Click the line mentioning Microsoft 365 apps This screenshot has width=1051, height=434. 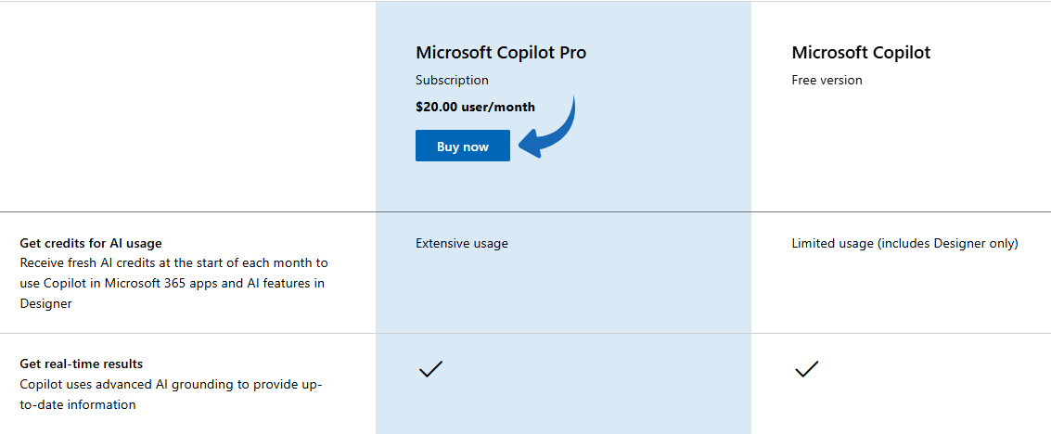click(172, 283)
